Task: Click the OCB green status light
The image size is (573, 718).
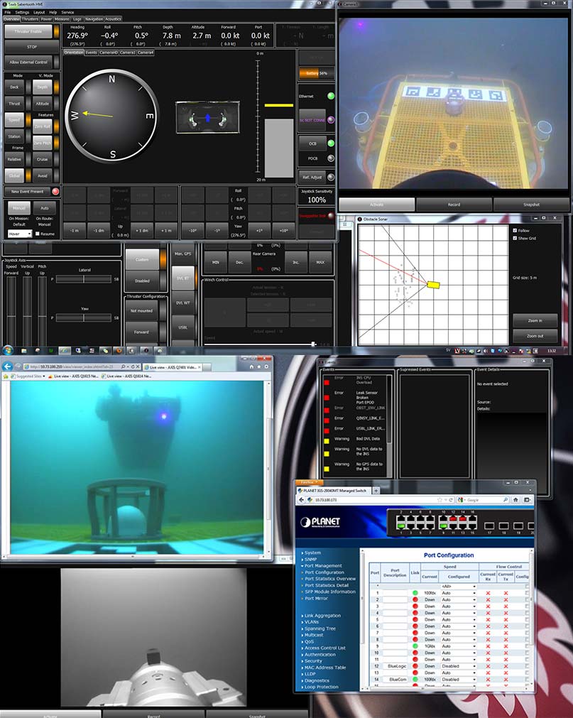Action: pos(330,143)
